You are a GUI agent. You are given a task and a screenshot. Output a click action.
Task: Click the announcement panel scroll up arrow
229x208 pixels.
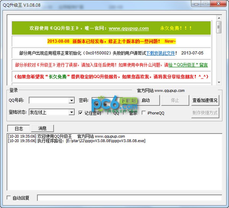(219, 18)
